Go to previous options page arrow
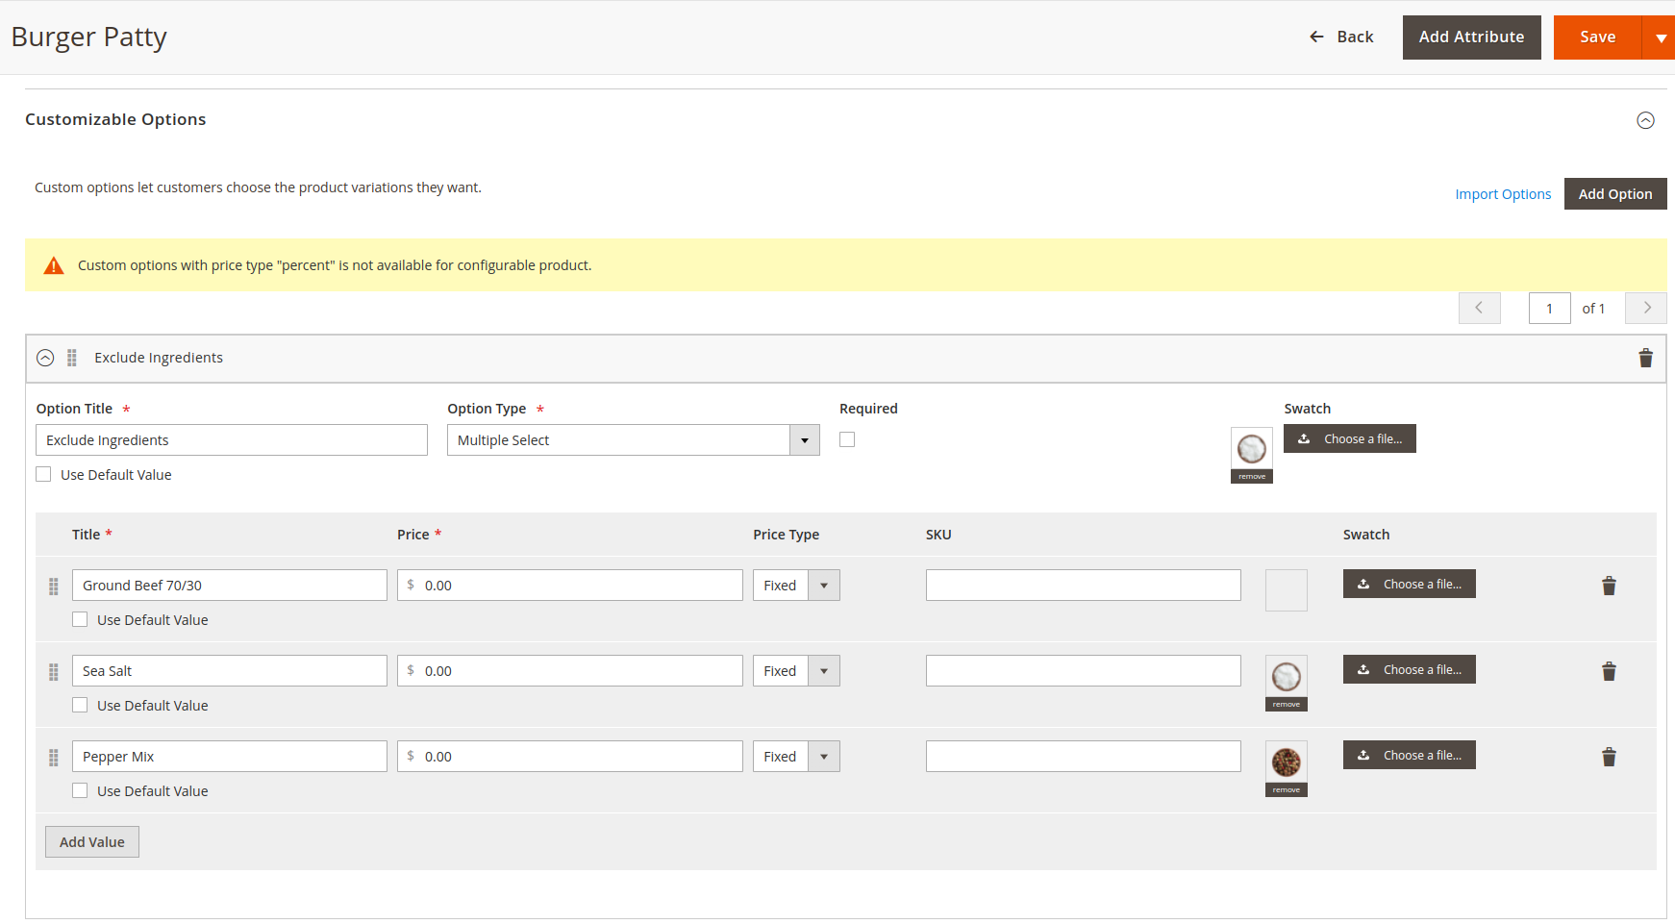Image resolution: width=1675 pixels, height=924 pixels. [1479, 308]
